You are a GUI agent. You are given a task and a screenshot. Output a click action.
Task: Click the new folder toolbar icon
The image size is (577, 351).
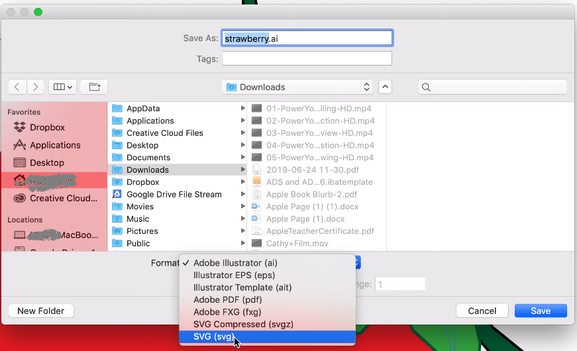coord(94,87)
